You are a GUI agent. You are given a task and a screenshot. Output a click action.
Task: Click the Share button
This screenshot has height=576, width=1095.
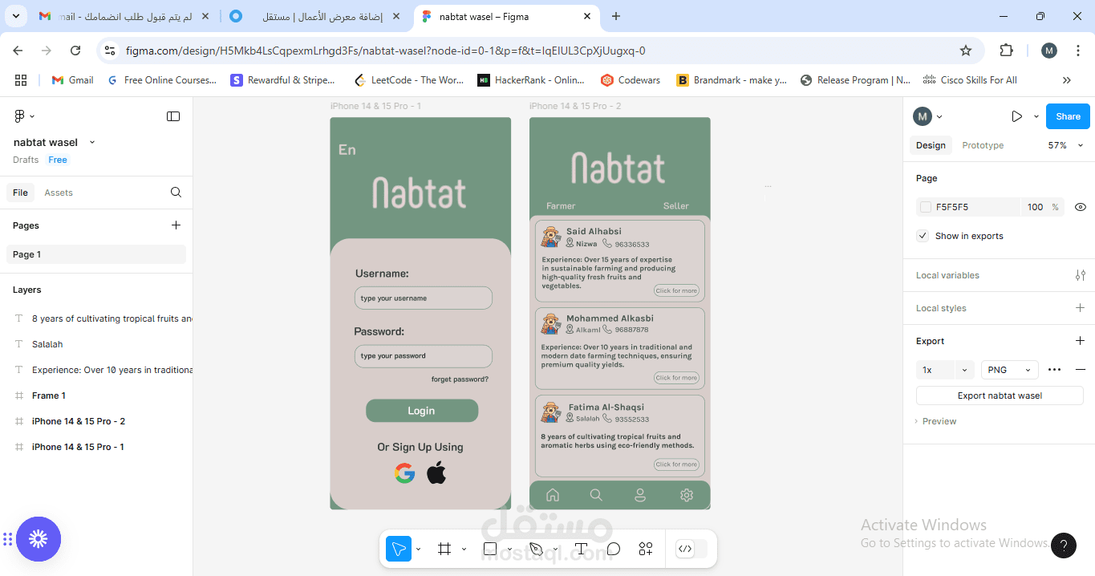coord(1068,116)
